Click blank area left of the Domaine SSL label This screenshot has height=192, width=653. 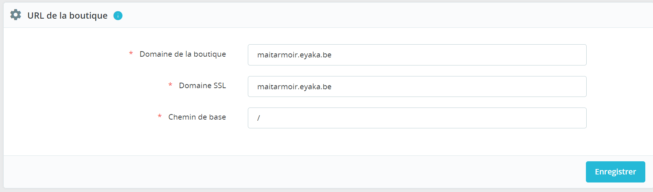(x=84, y=86)
